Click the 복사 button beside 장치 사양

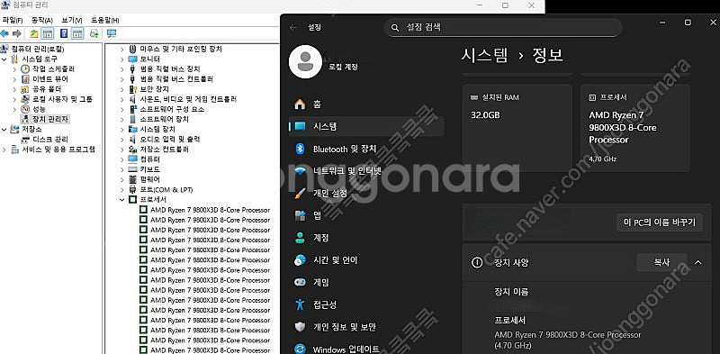[661, 262]
